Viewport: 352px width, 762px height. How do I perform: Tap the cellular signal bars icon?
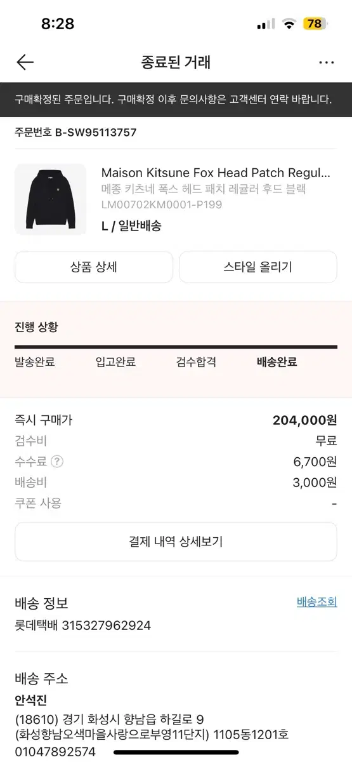coord(266,25)
